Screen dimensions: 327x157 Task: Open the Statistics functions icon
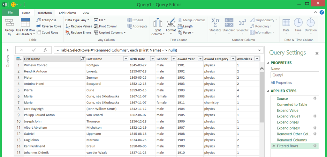click(x=215, y=22)
